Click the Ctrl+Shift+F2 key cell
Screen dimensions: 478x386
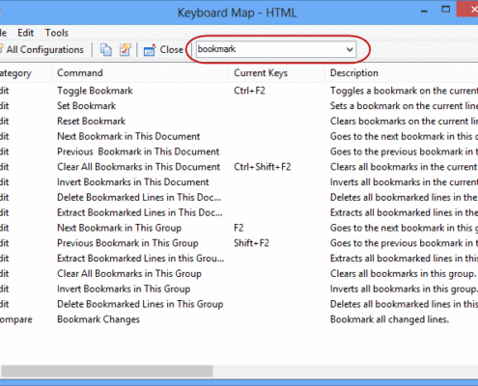(x=263, y=167)
